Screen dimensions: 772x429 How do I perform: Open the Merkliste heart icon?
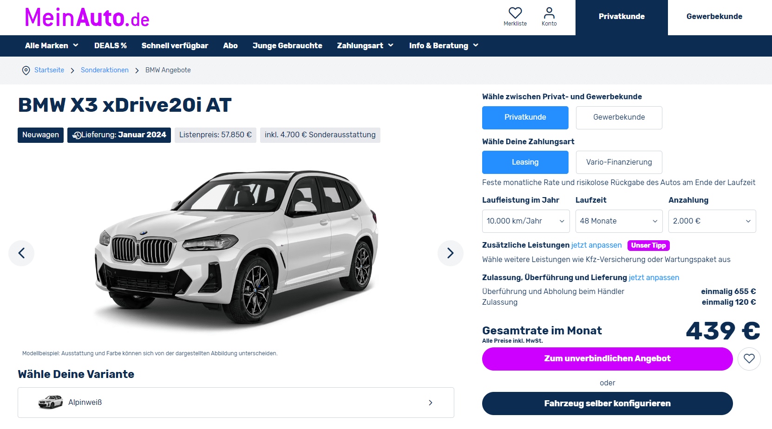[x=515, y=13]
